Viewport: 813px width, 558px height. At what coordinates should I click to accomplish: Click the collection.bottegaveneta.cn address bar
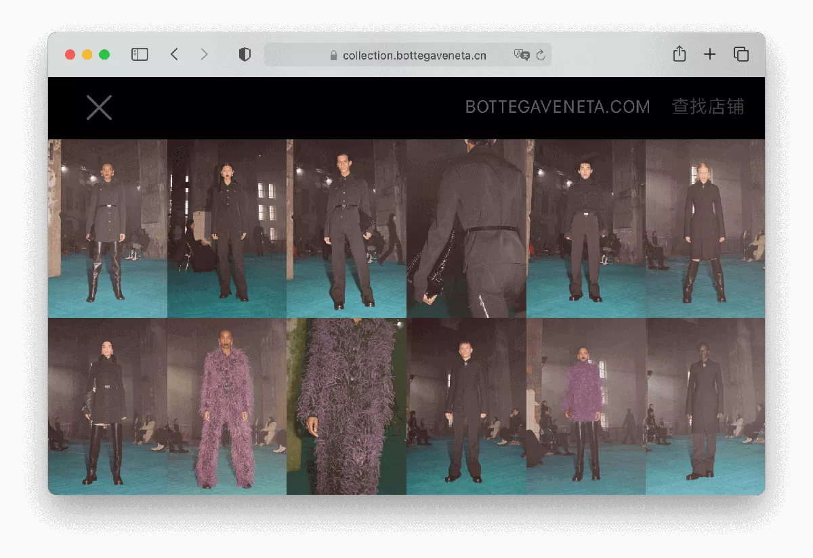pyautogui.click(x=414, y=55)
